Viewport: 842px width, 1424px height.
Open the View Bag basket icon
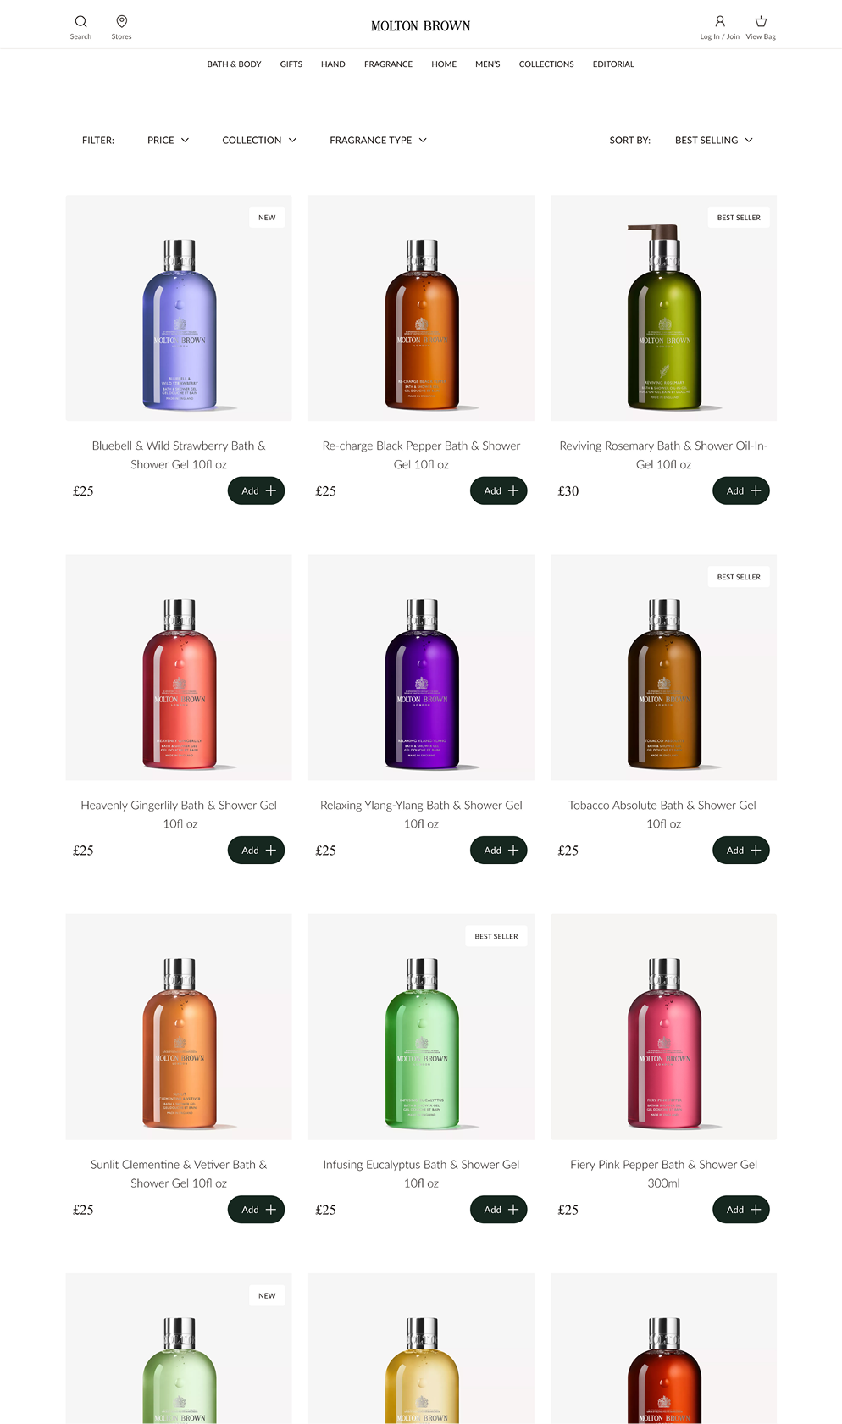point(761,21)
